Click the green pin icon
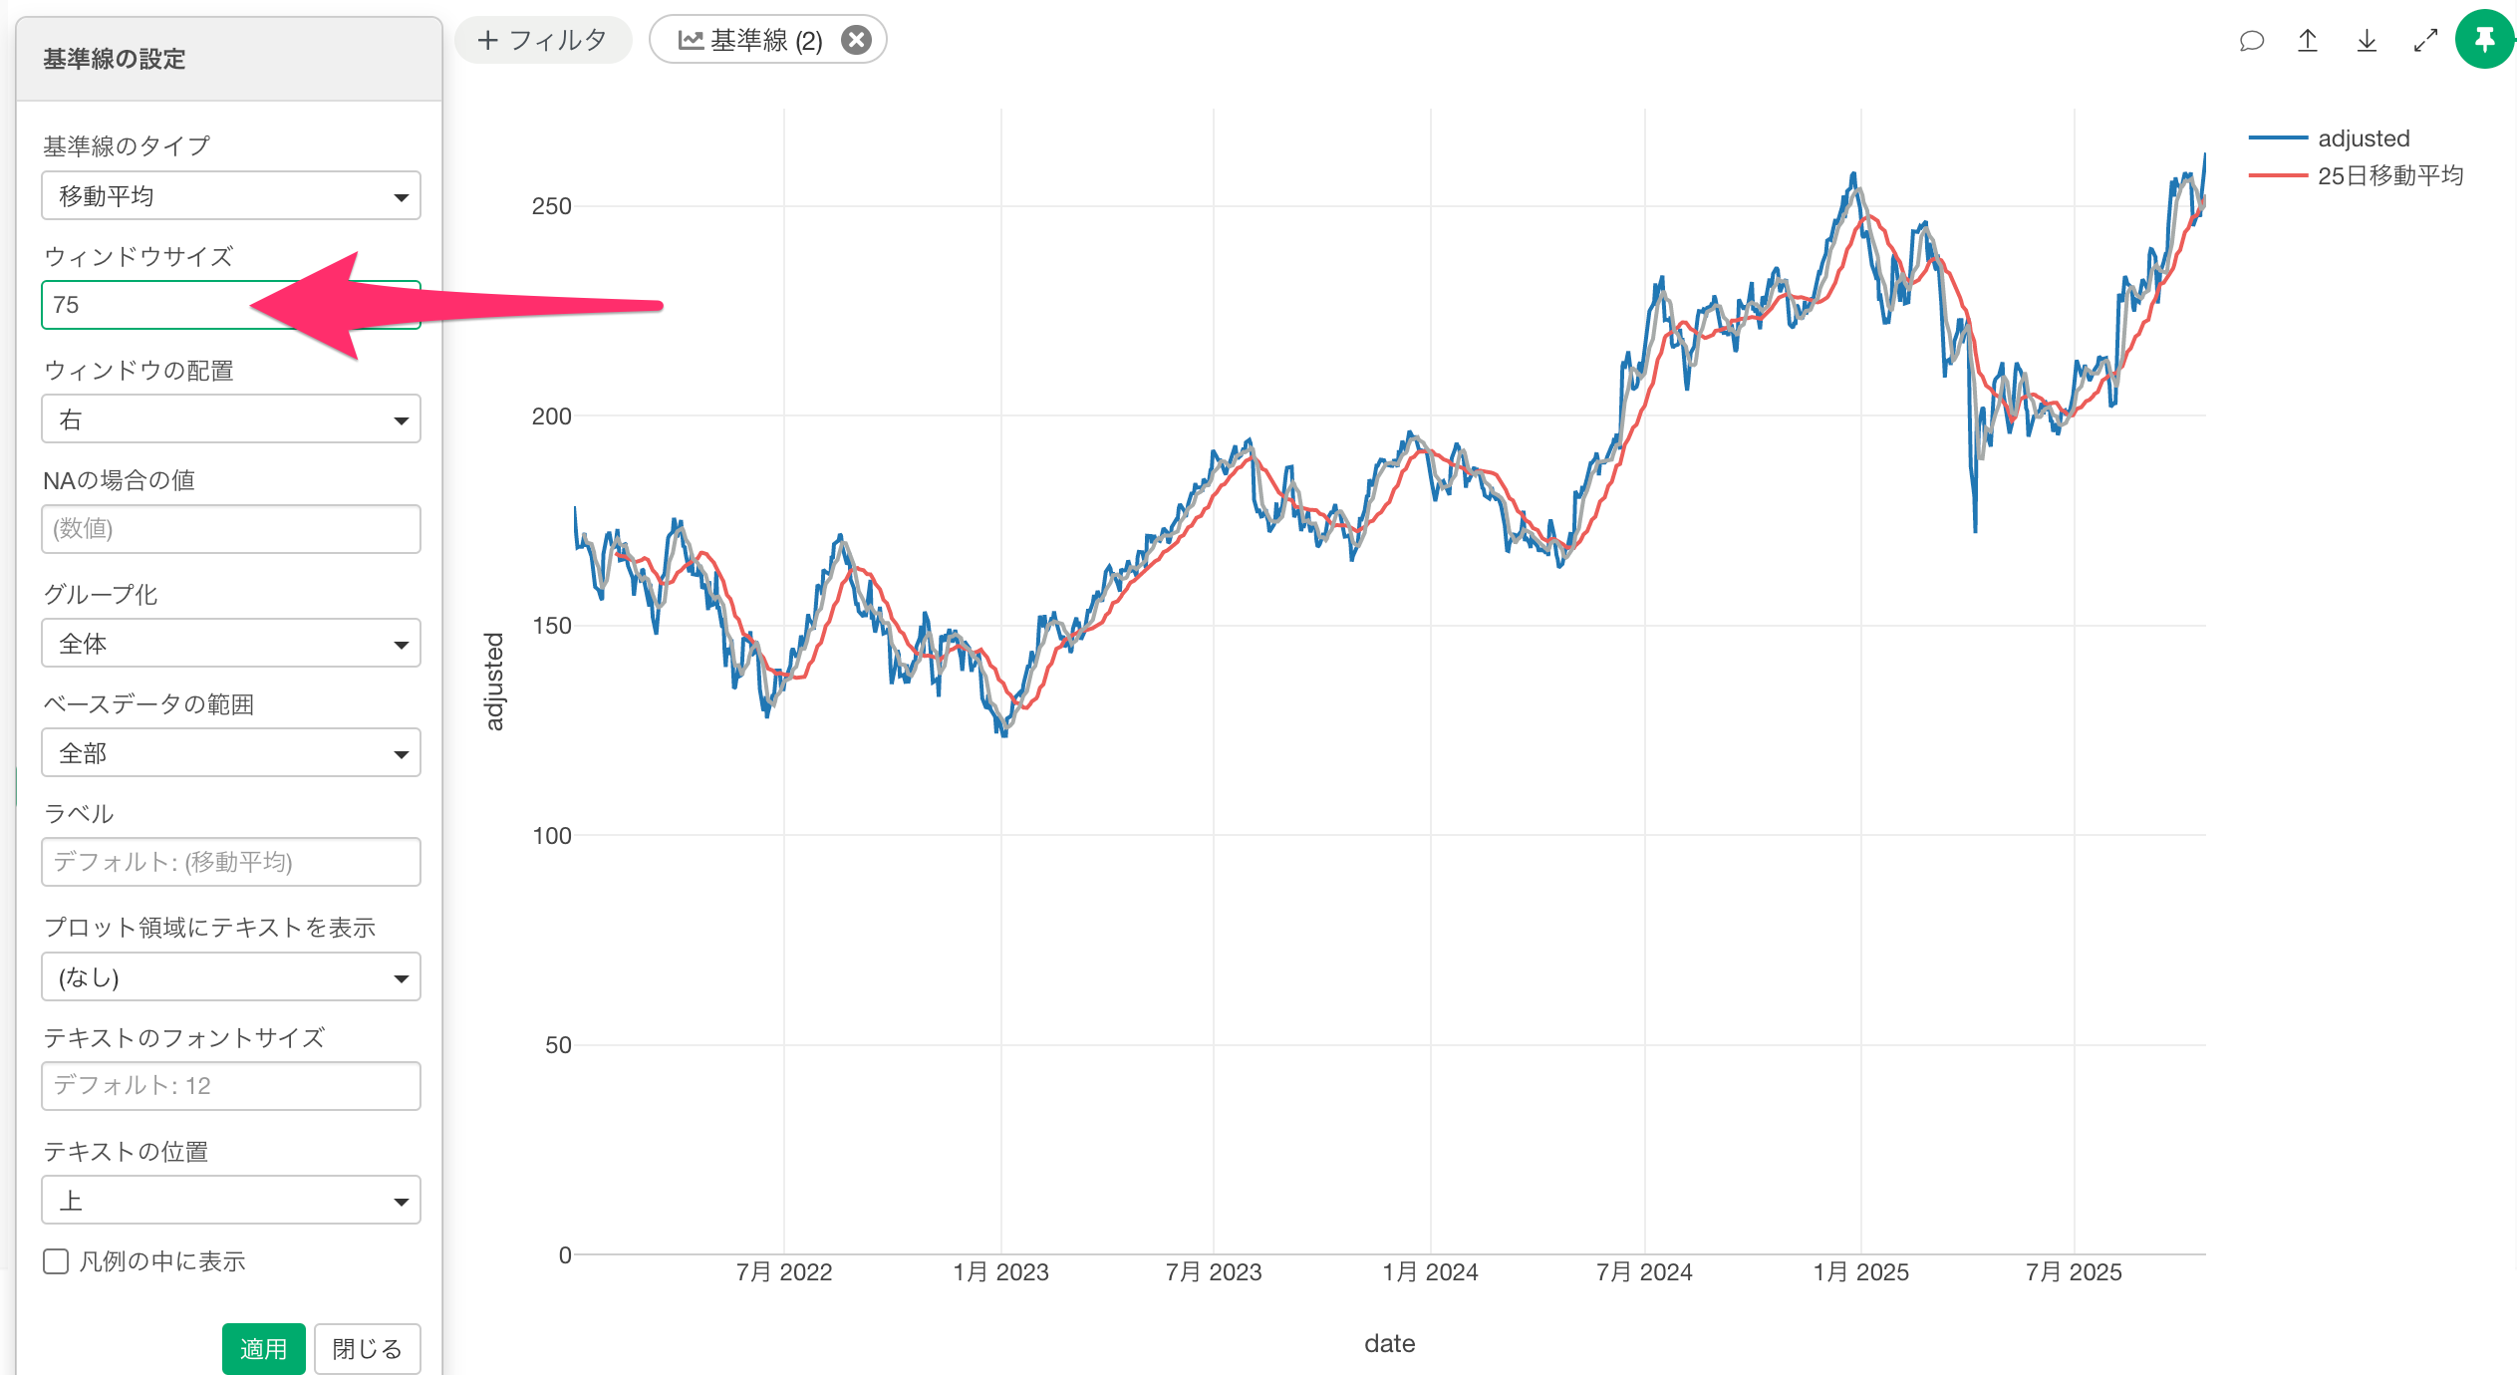2517x1375 pixels. click(x=2484, y=40)
